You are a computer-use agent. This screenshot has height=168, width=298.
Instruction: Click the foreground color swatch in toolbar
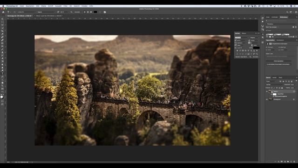point(2,97)
